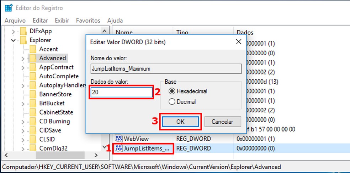The width and height of the screenshot is (350, 173).
Task: Select the AutoComplete key label
Action: coord(59,76)
